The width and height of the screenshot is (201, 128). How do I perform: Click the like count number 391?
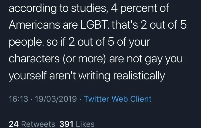(x=66, y=124)
